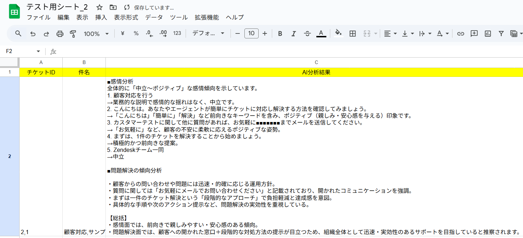Click the search magnifier icon in toolbar
Screen dimensions: 523x238
[x=18, y=33]
